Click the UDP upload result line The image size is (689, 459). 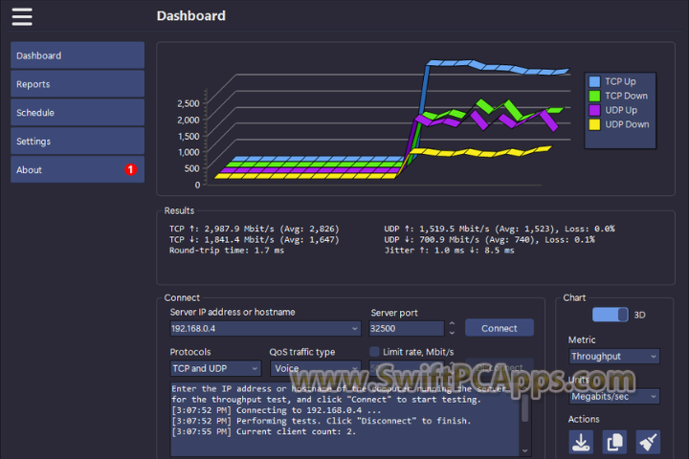click(x=500, y=229)
